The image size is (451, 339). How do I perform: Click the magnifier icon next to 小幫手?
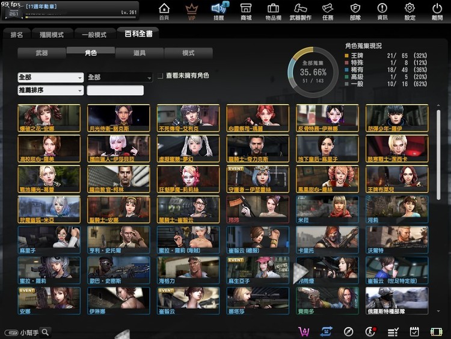45,332
